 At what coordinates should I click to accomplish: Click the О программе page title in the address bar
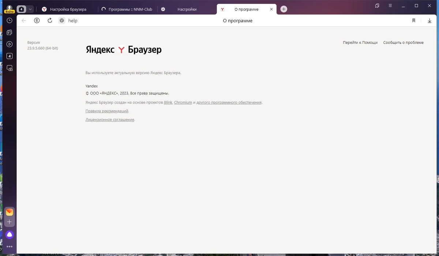pyautogui.click(x=237, y=21)
